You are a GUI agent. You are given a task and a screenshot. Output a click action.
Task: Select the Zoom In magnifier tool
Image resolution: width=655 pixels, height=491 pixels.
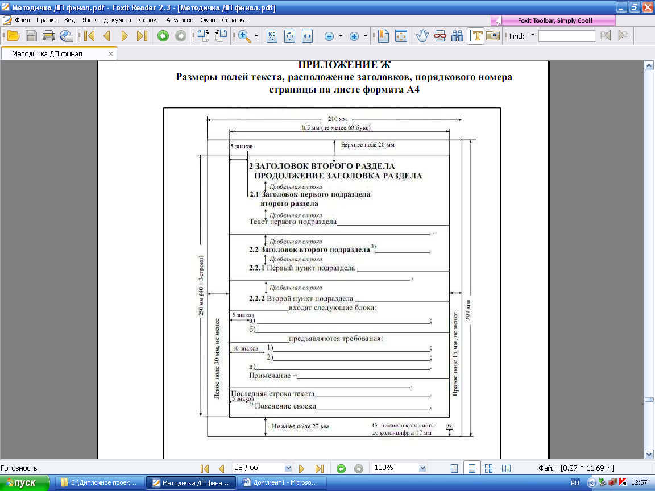(x=245, y=36)
